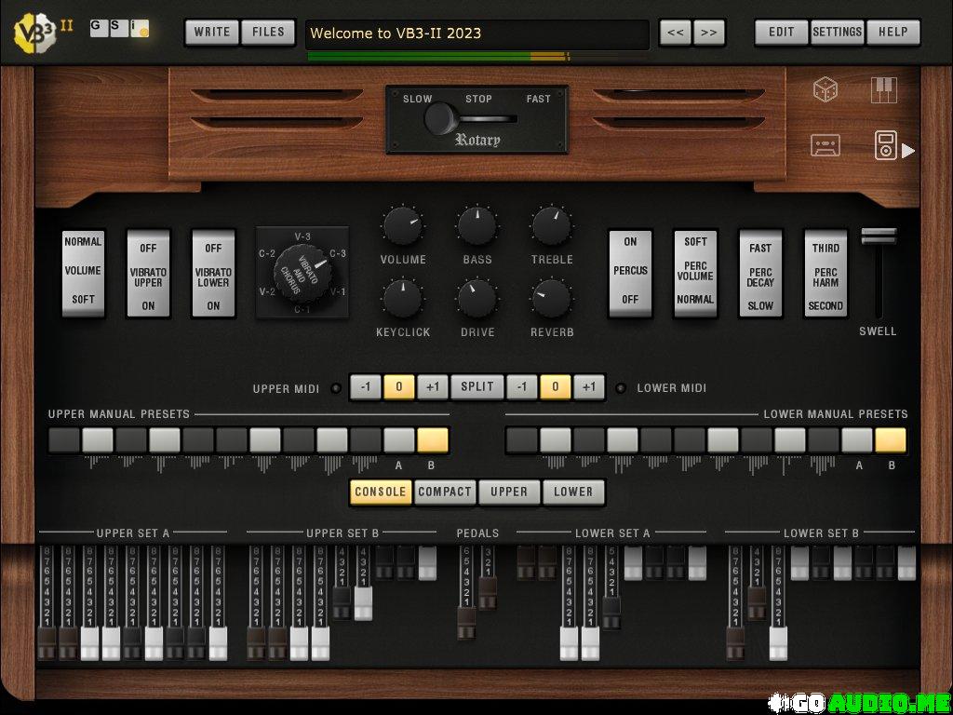This screenshot has width=953, height=715.
Task: Set Lower MIDI octave to -1
Action: click(521, 387)
